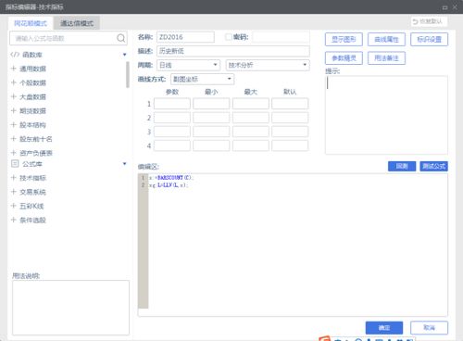Click the function library tree scrollbar
Screen dimensions: 463x341
pyautogui.click(x=128, y=74)
